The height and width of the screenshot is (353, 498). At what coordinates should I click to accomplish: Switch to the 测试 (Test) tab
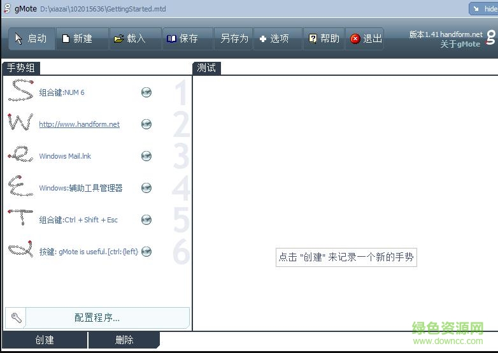(x=206, y=68)
